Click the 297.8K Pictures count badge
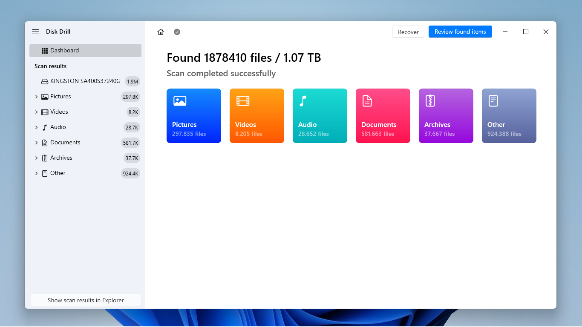This screenshot has width=582, height=327. (x=130, y=97)
